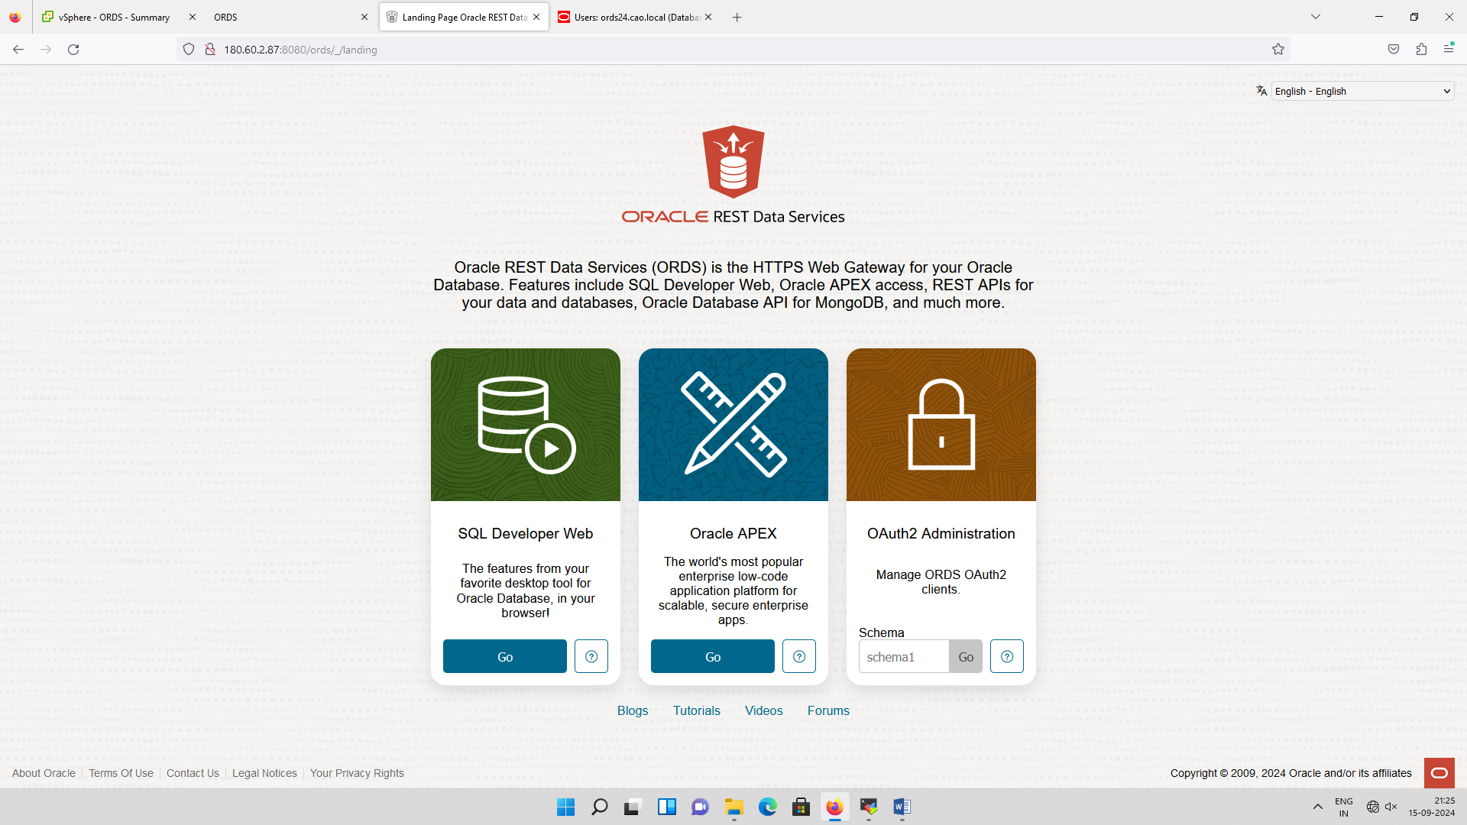Open the Firefox application menu icon

1449,50
